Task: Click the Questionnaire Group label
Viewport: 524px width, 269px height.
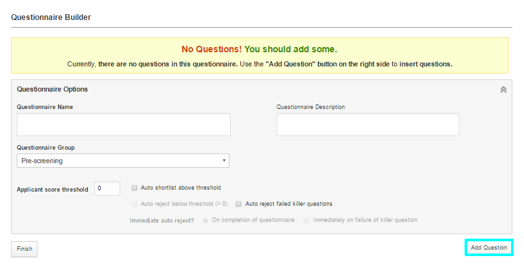Action: pos(45,147)
